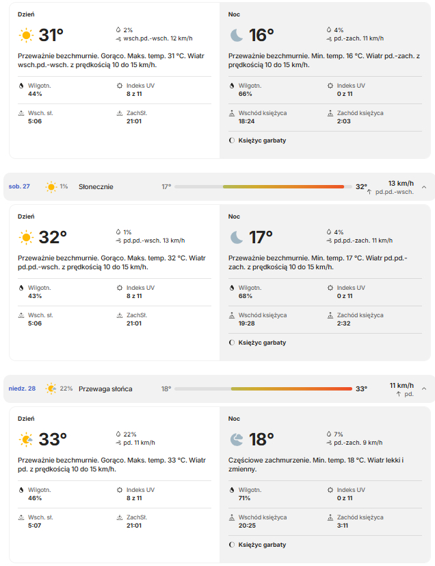
Task: Select the niedz. 28 date link
Action: 22,389
